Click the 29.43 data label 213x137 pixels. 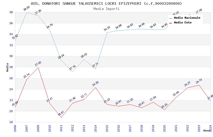click(84, 56)
